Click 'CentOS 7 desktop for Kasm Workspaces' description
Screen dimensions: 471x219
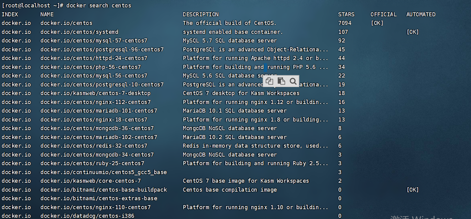(241, 93)
